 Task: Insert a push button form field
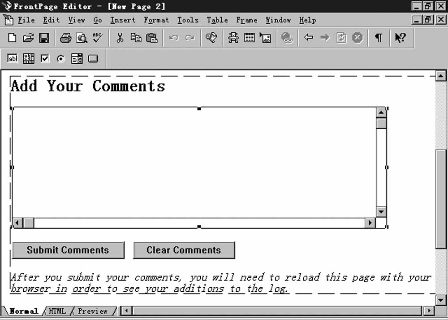(93, 59)
